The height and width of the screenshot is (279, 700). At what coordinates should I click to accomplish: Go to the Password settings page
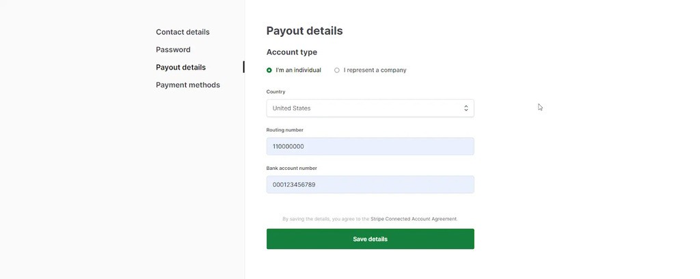tap(173, 50)
